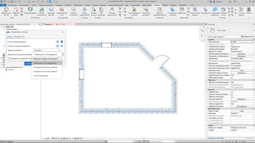Click the Save icon in quick access toolbar
The height and width of the screenshot is (143, 255).
click(x=12, y=2)
